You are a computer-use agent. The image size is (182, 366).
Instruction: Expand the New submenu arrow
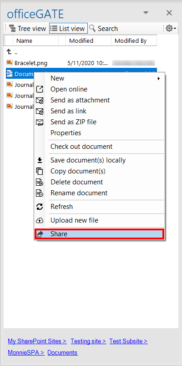pos(159,78)
